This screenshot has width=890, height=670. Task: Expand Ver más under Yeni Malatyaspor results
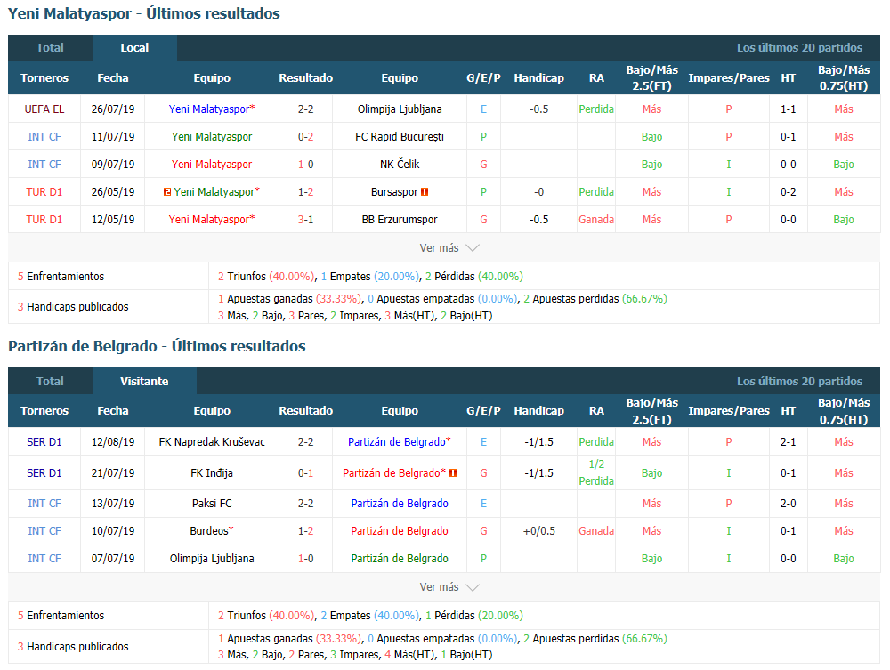pos(449,248)
